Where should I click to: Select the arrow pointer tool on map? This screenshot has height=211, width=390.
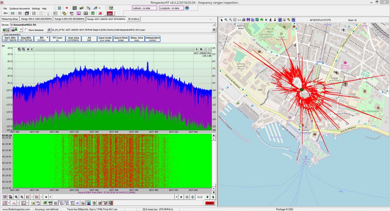pos(221,20)
